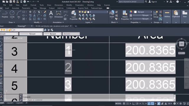Open the ByLayer object color dropdown
The image size is (189, 106).
tap(151, 12)
